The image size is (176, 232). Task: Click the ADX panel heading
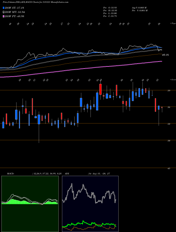67,174
